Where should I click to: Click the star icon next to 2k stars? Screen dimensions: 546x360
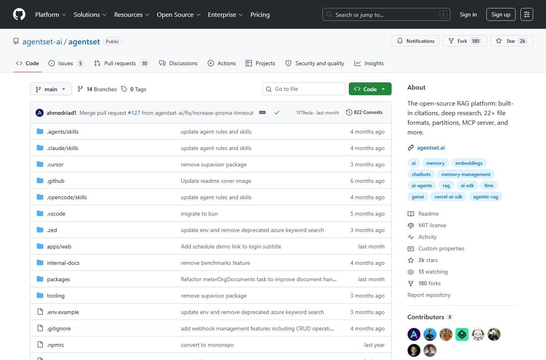411,260
